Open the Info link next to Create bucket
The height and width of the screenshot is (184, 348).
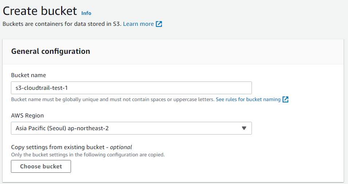point(86,13)
